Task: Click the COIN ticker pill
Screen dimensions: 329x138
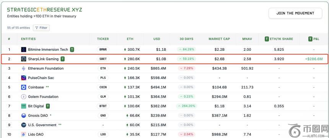Action: (x=103, y=87)
